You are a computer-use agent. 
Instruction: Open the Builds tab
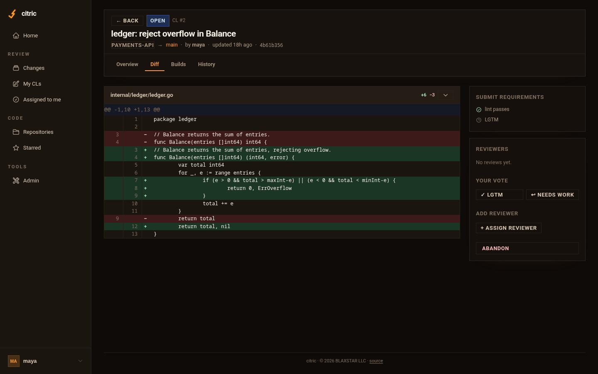[x=179, y=64]
